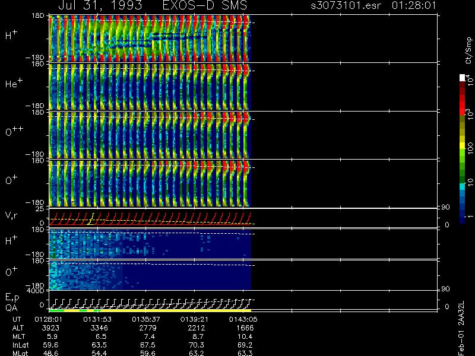Click the MLat value '63.2'
Image resolution: width=475 pixels, height=356 pixels.
tap(196, 353)
